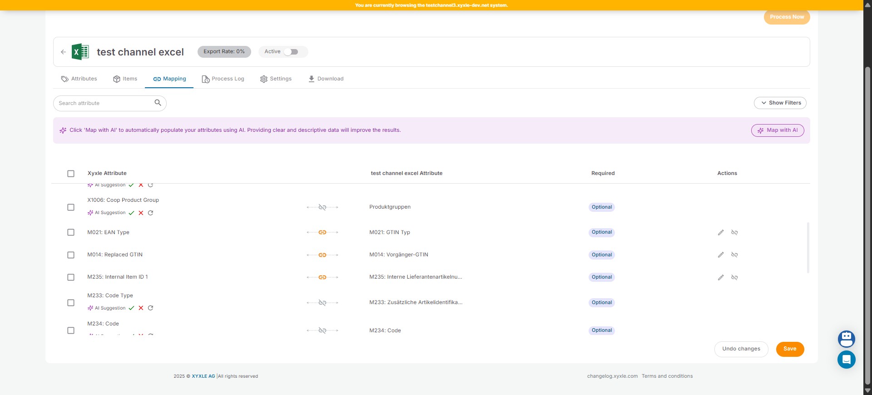Open the changelog.xyxle.com footer link
872x395 pixels.
612,376
